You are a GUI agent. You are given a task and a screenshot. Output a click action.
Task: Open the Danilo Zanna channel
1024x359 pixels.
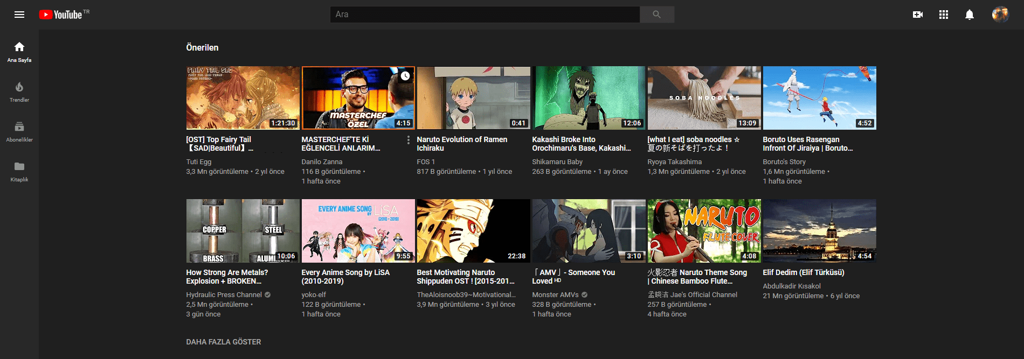322,162
